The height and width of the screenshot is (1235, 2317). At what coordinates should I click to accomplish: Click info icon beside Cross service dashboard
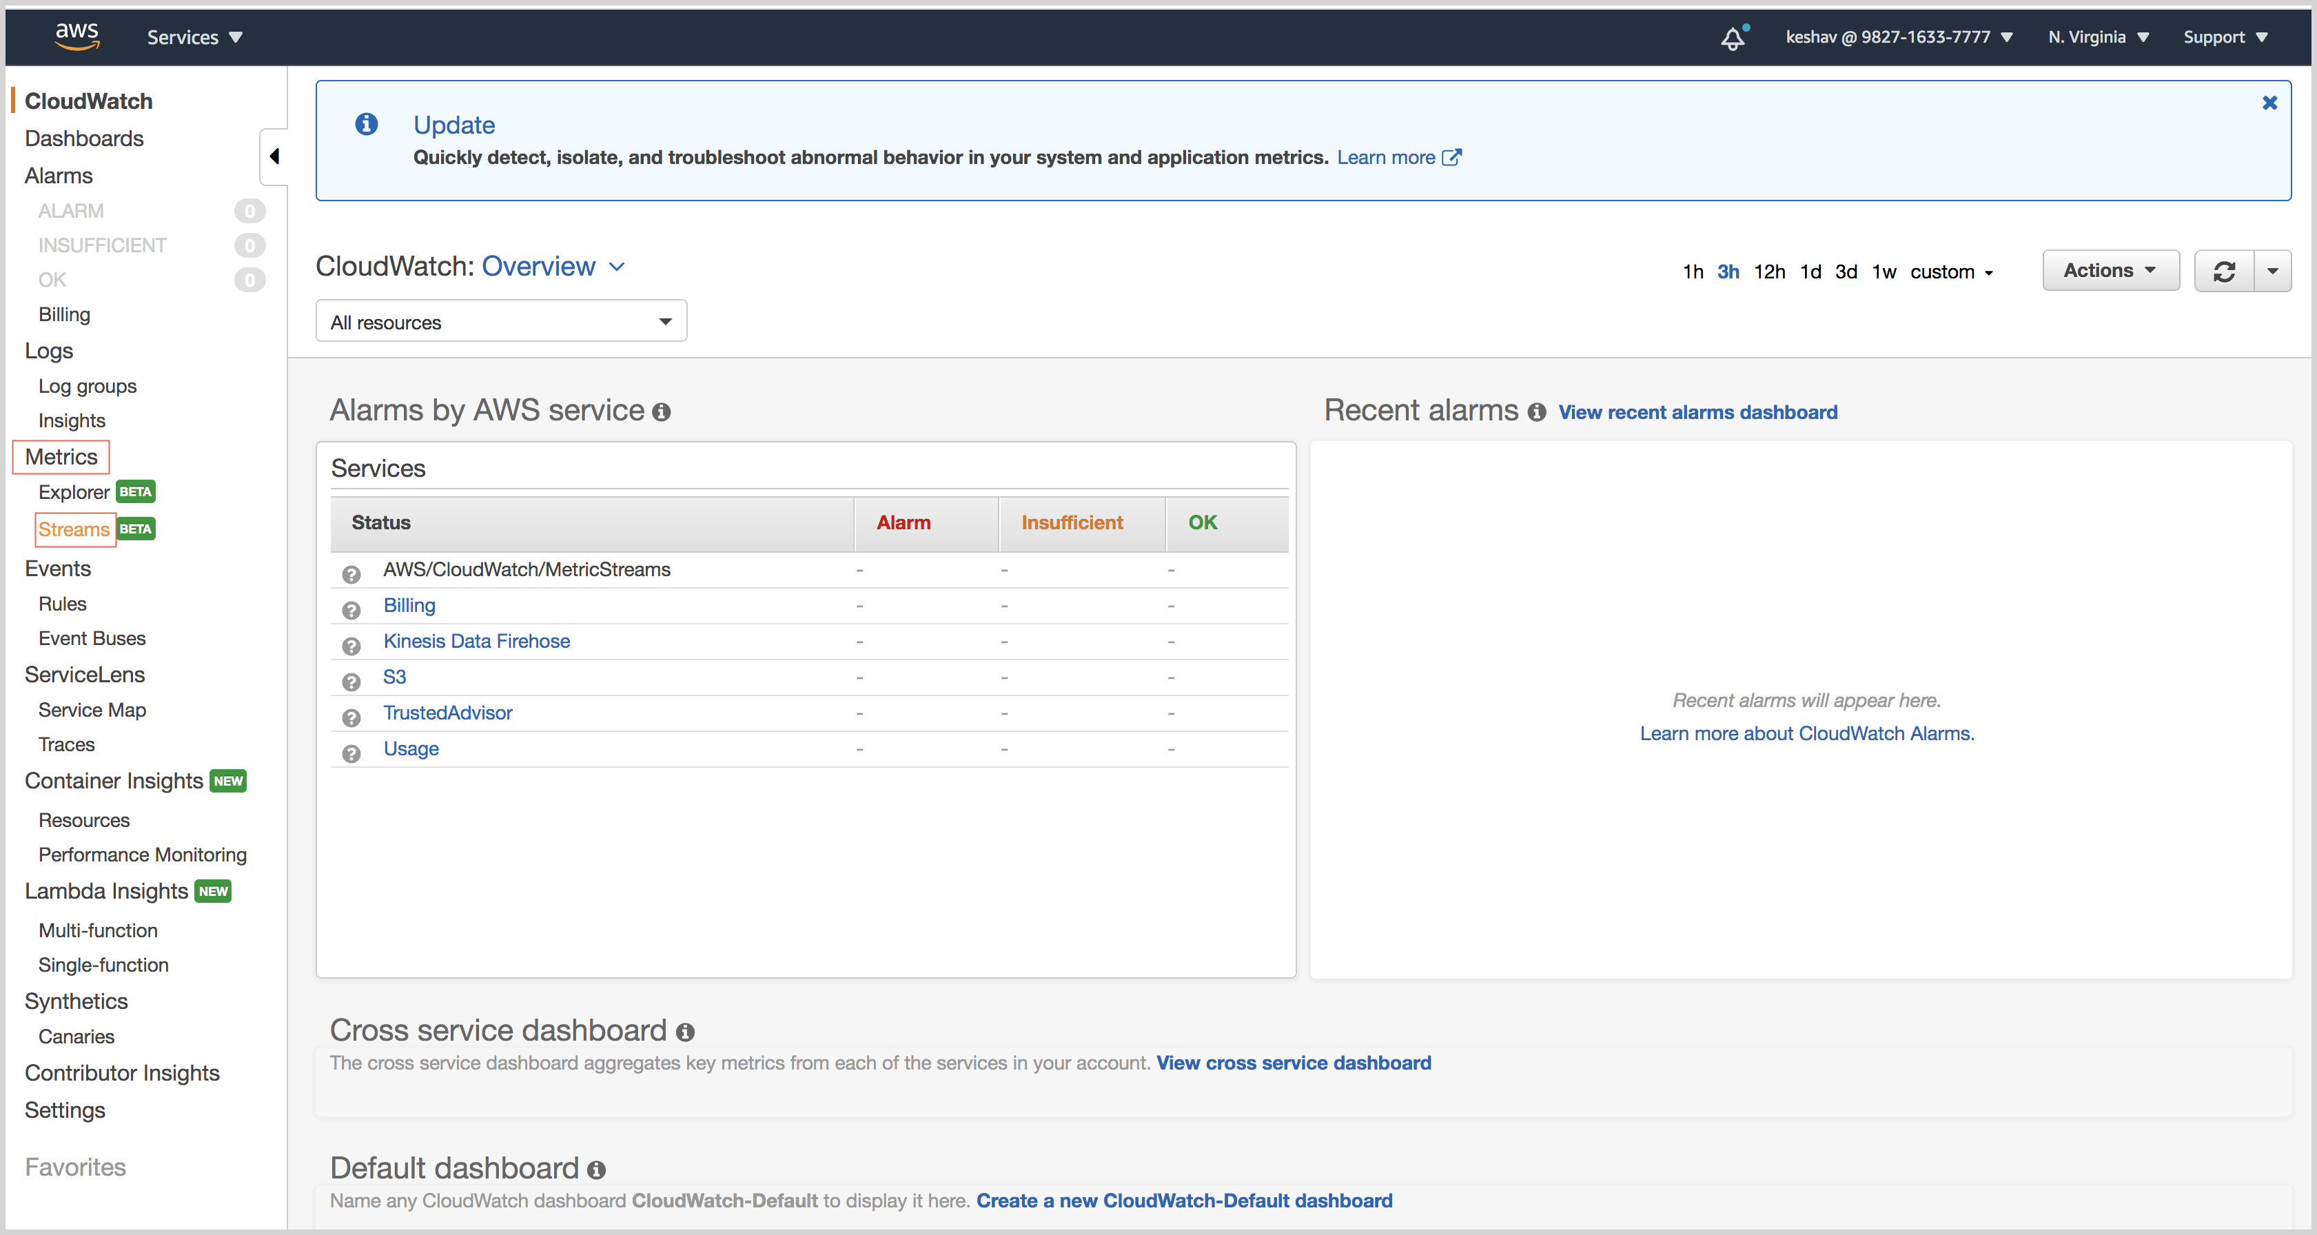(x=686, y=1032)
